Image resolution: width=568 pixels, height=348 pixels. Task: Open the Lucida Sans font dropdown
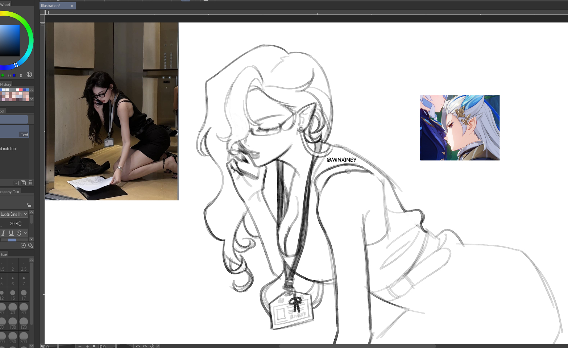[25, 214]
